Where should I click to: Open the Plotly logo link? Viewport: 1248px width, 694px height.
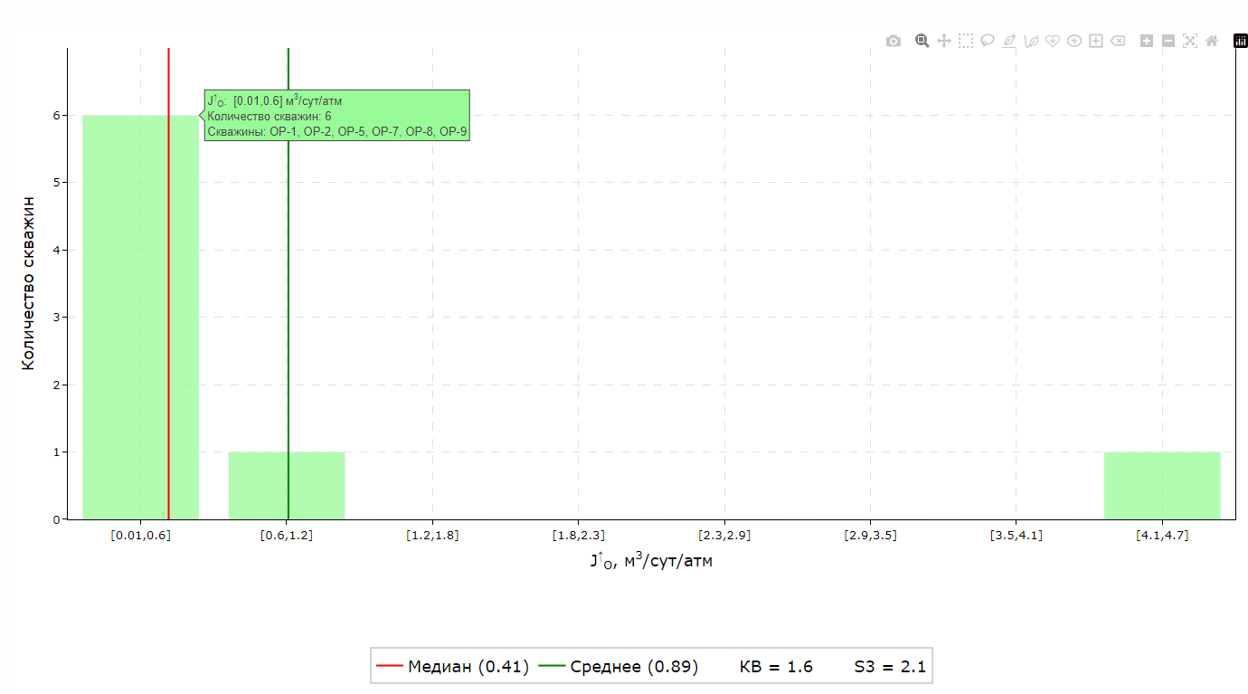point(1241,41)
